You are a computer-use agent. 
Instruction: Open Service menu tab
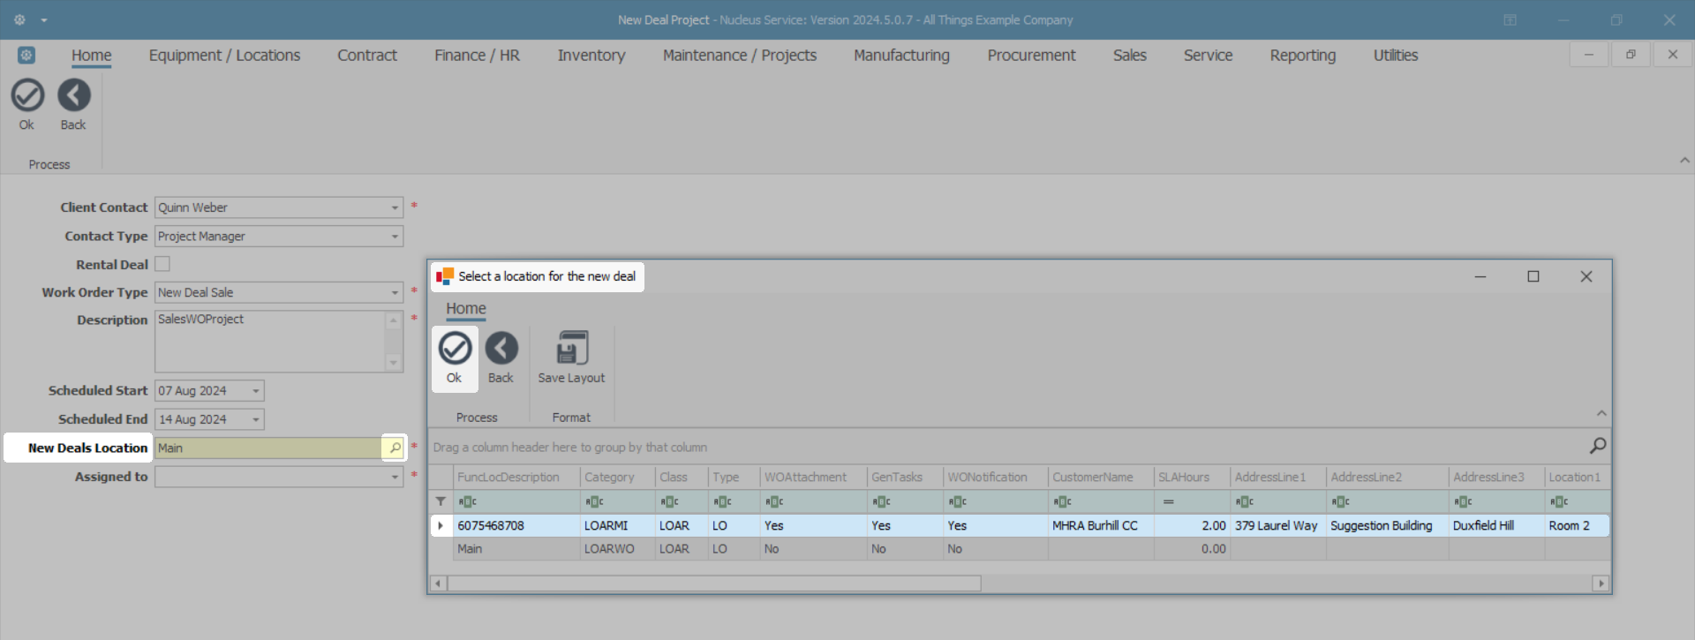click(x=1208, y=55)
